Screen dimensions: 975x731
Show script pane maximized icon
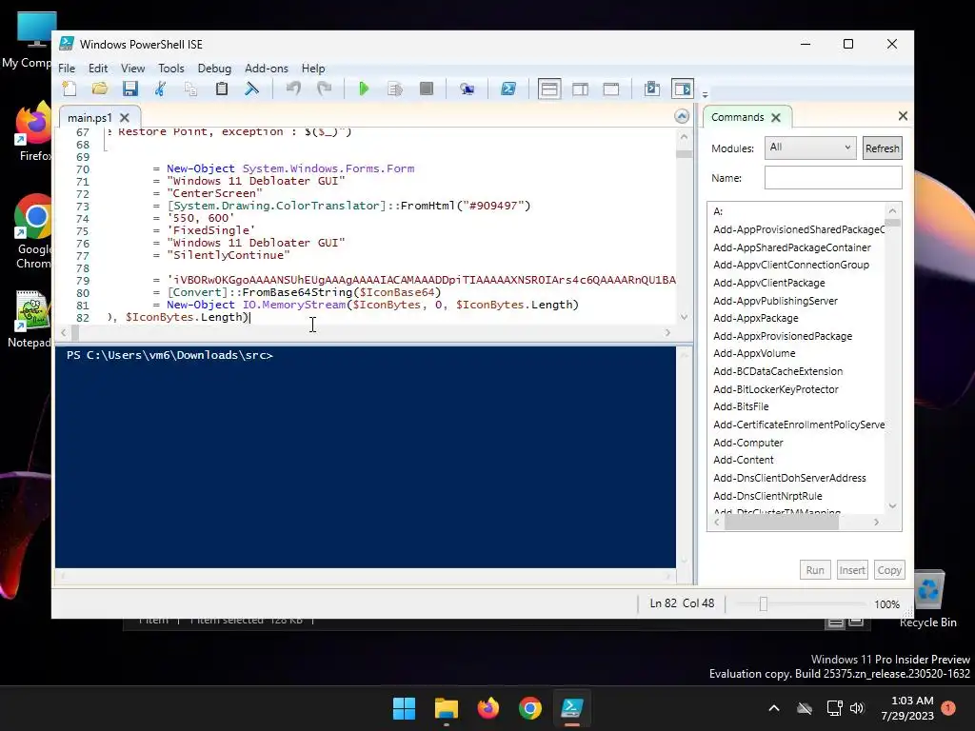[x=611, y=89]
